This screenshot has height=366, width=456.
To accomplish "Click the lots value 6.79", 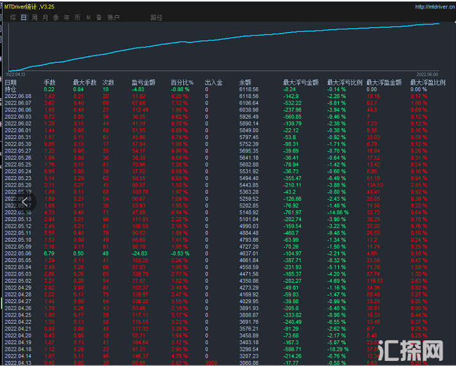I will click(49, 253).
